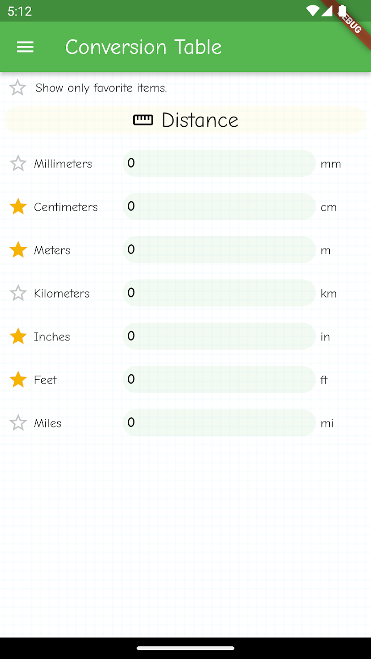Unfavorite the Centimeters unit
Image resolution: width=371 pixels, height=659 pixels.
tap(17, 206)
